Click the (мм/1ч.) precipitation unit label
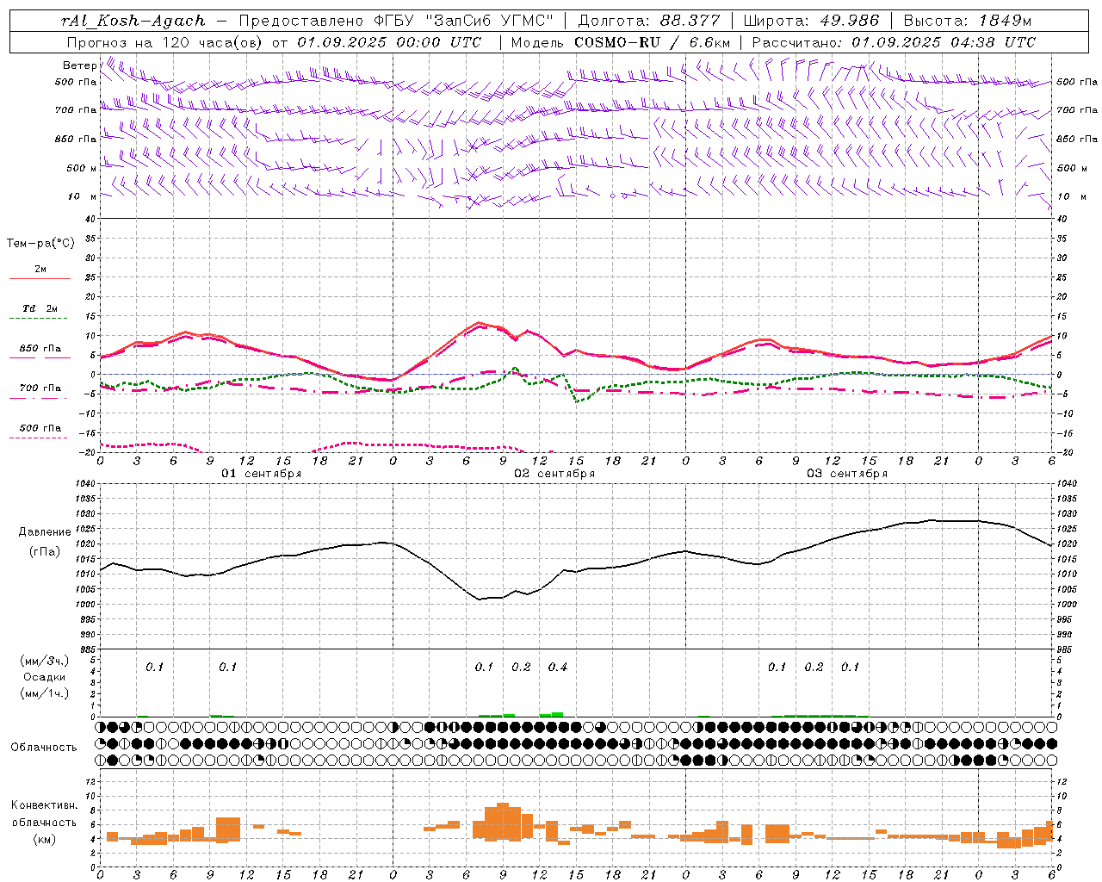1102x882 pixels. (45, 693)
